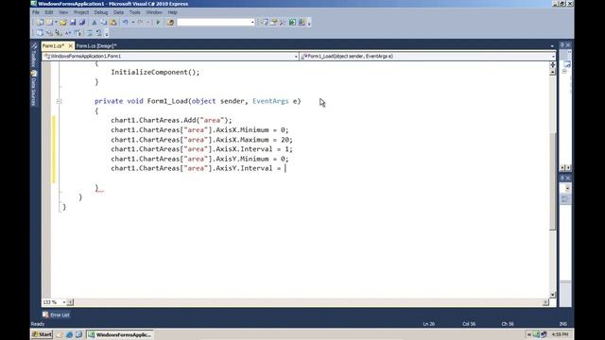Click the Properties Window toolbar icon
Viewport: 605px width, 340px height.
tap(273, 23)
